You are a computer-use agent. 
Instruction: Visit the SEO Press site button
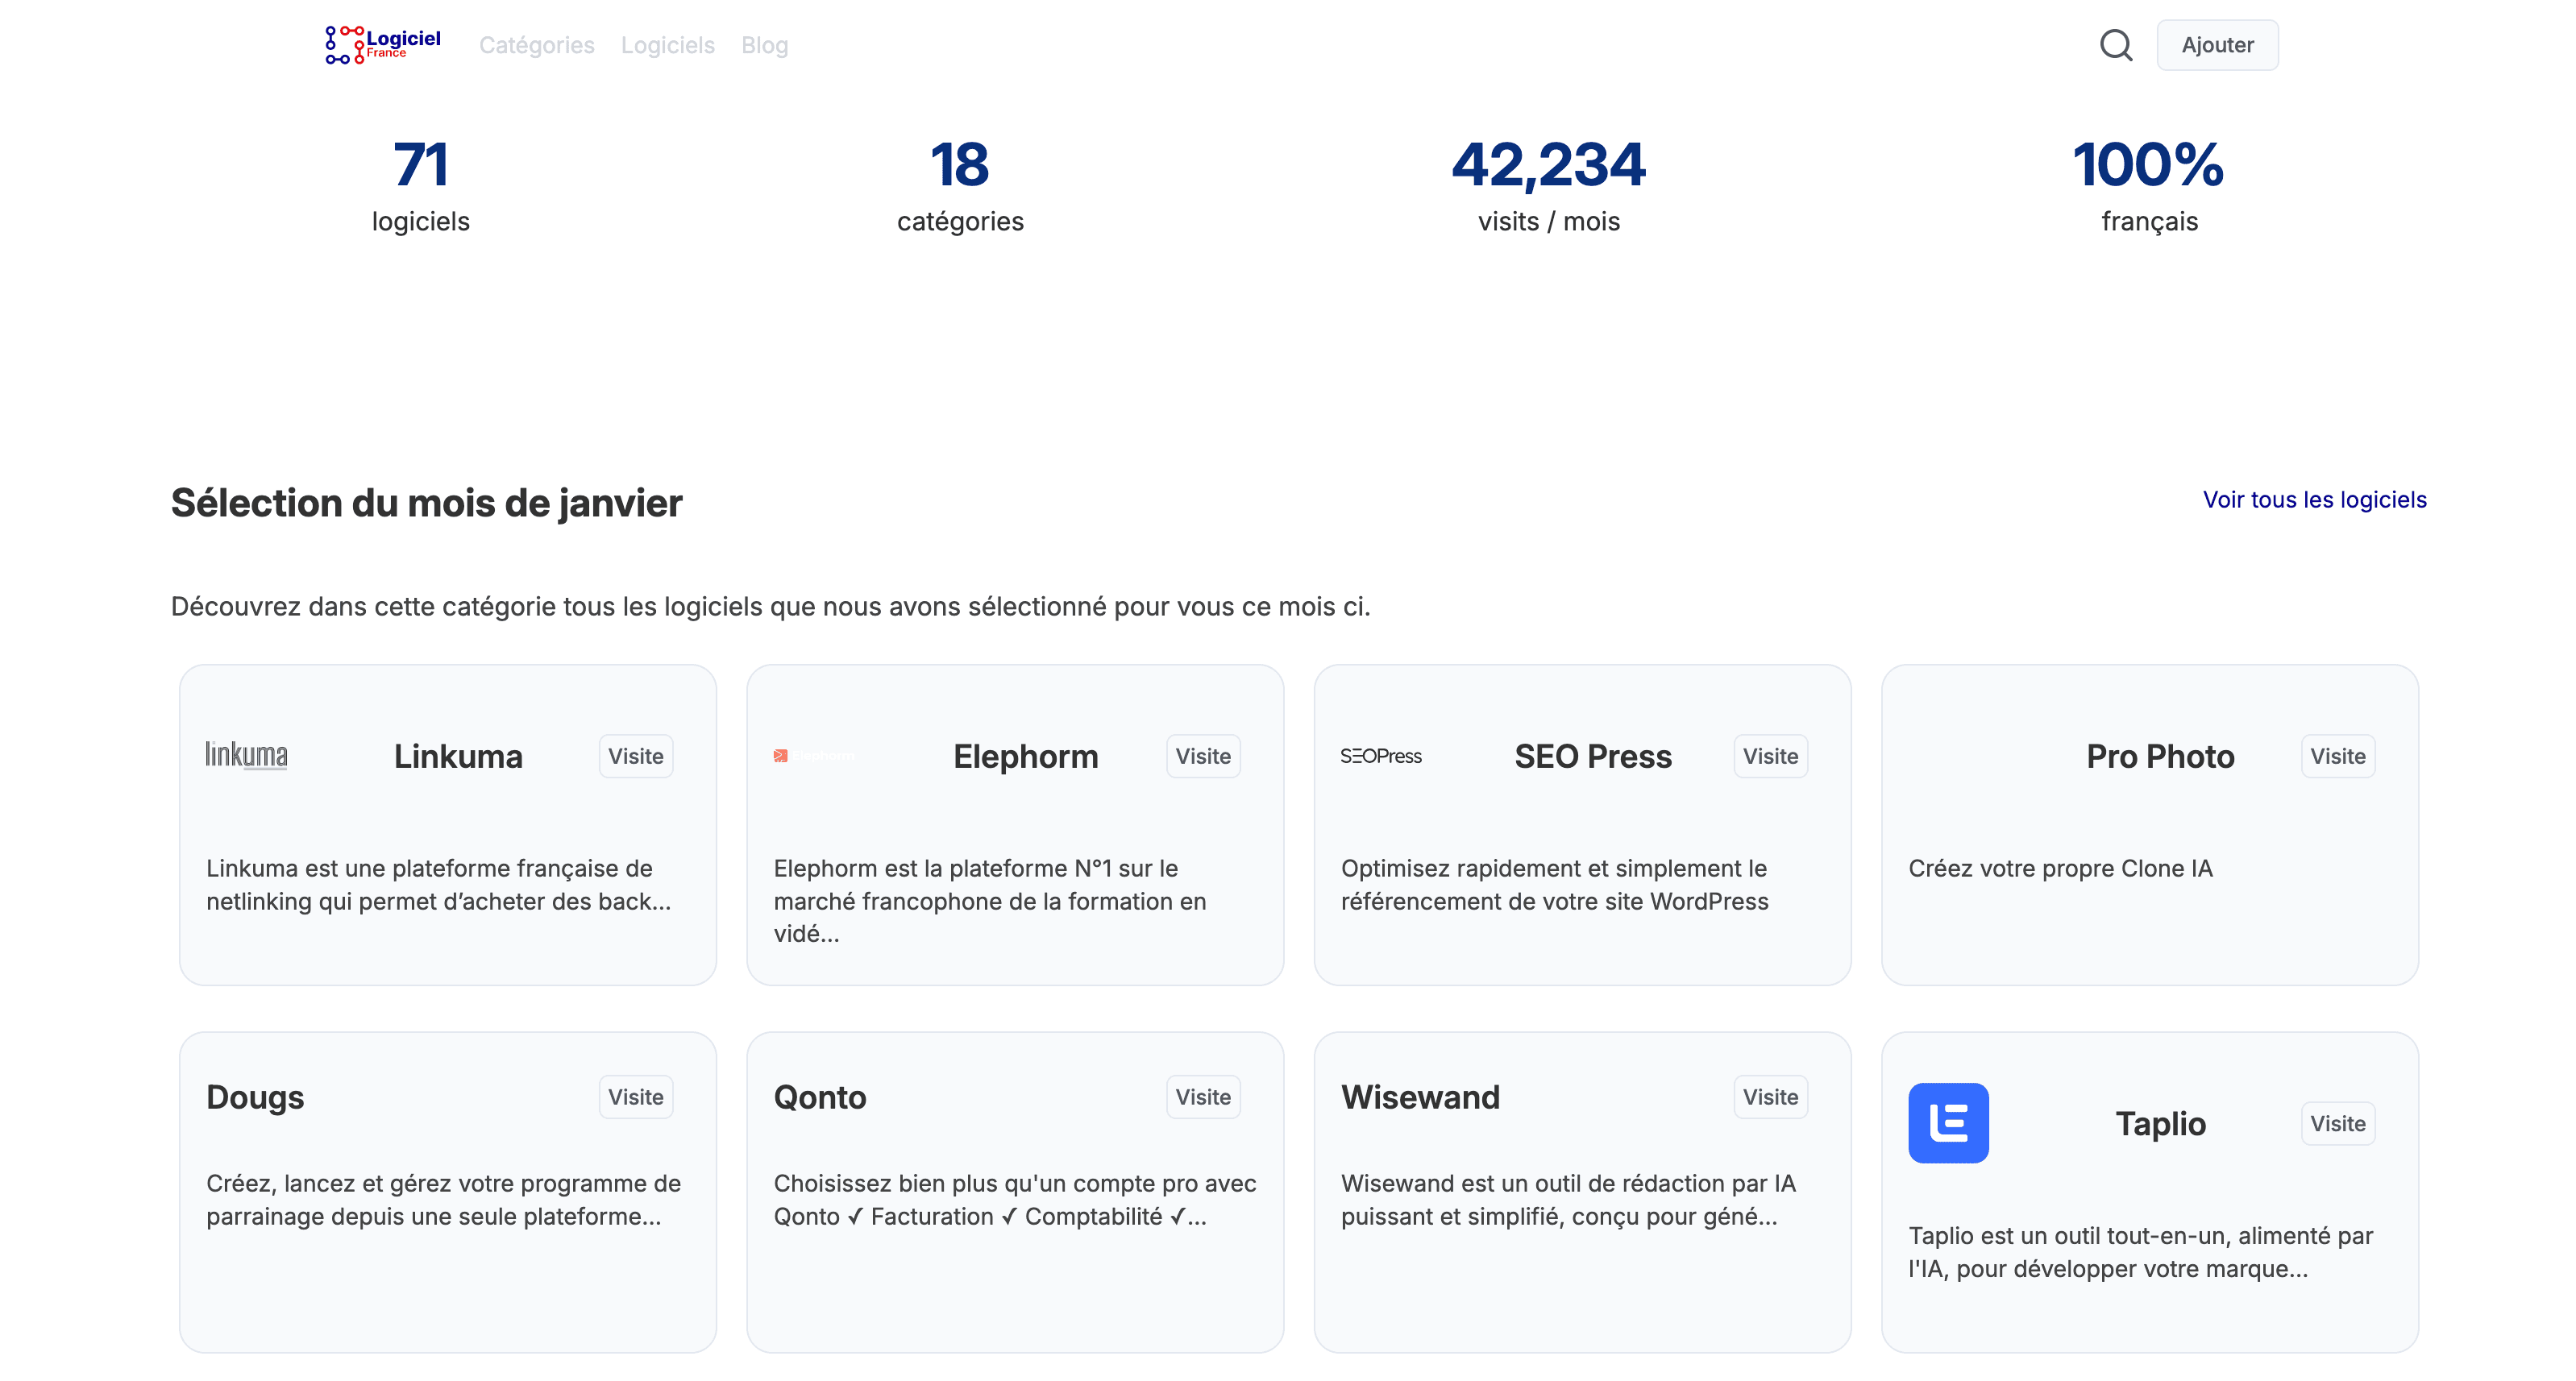click(1769, 756)
